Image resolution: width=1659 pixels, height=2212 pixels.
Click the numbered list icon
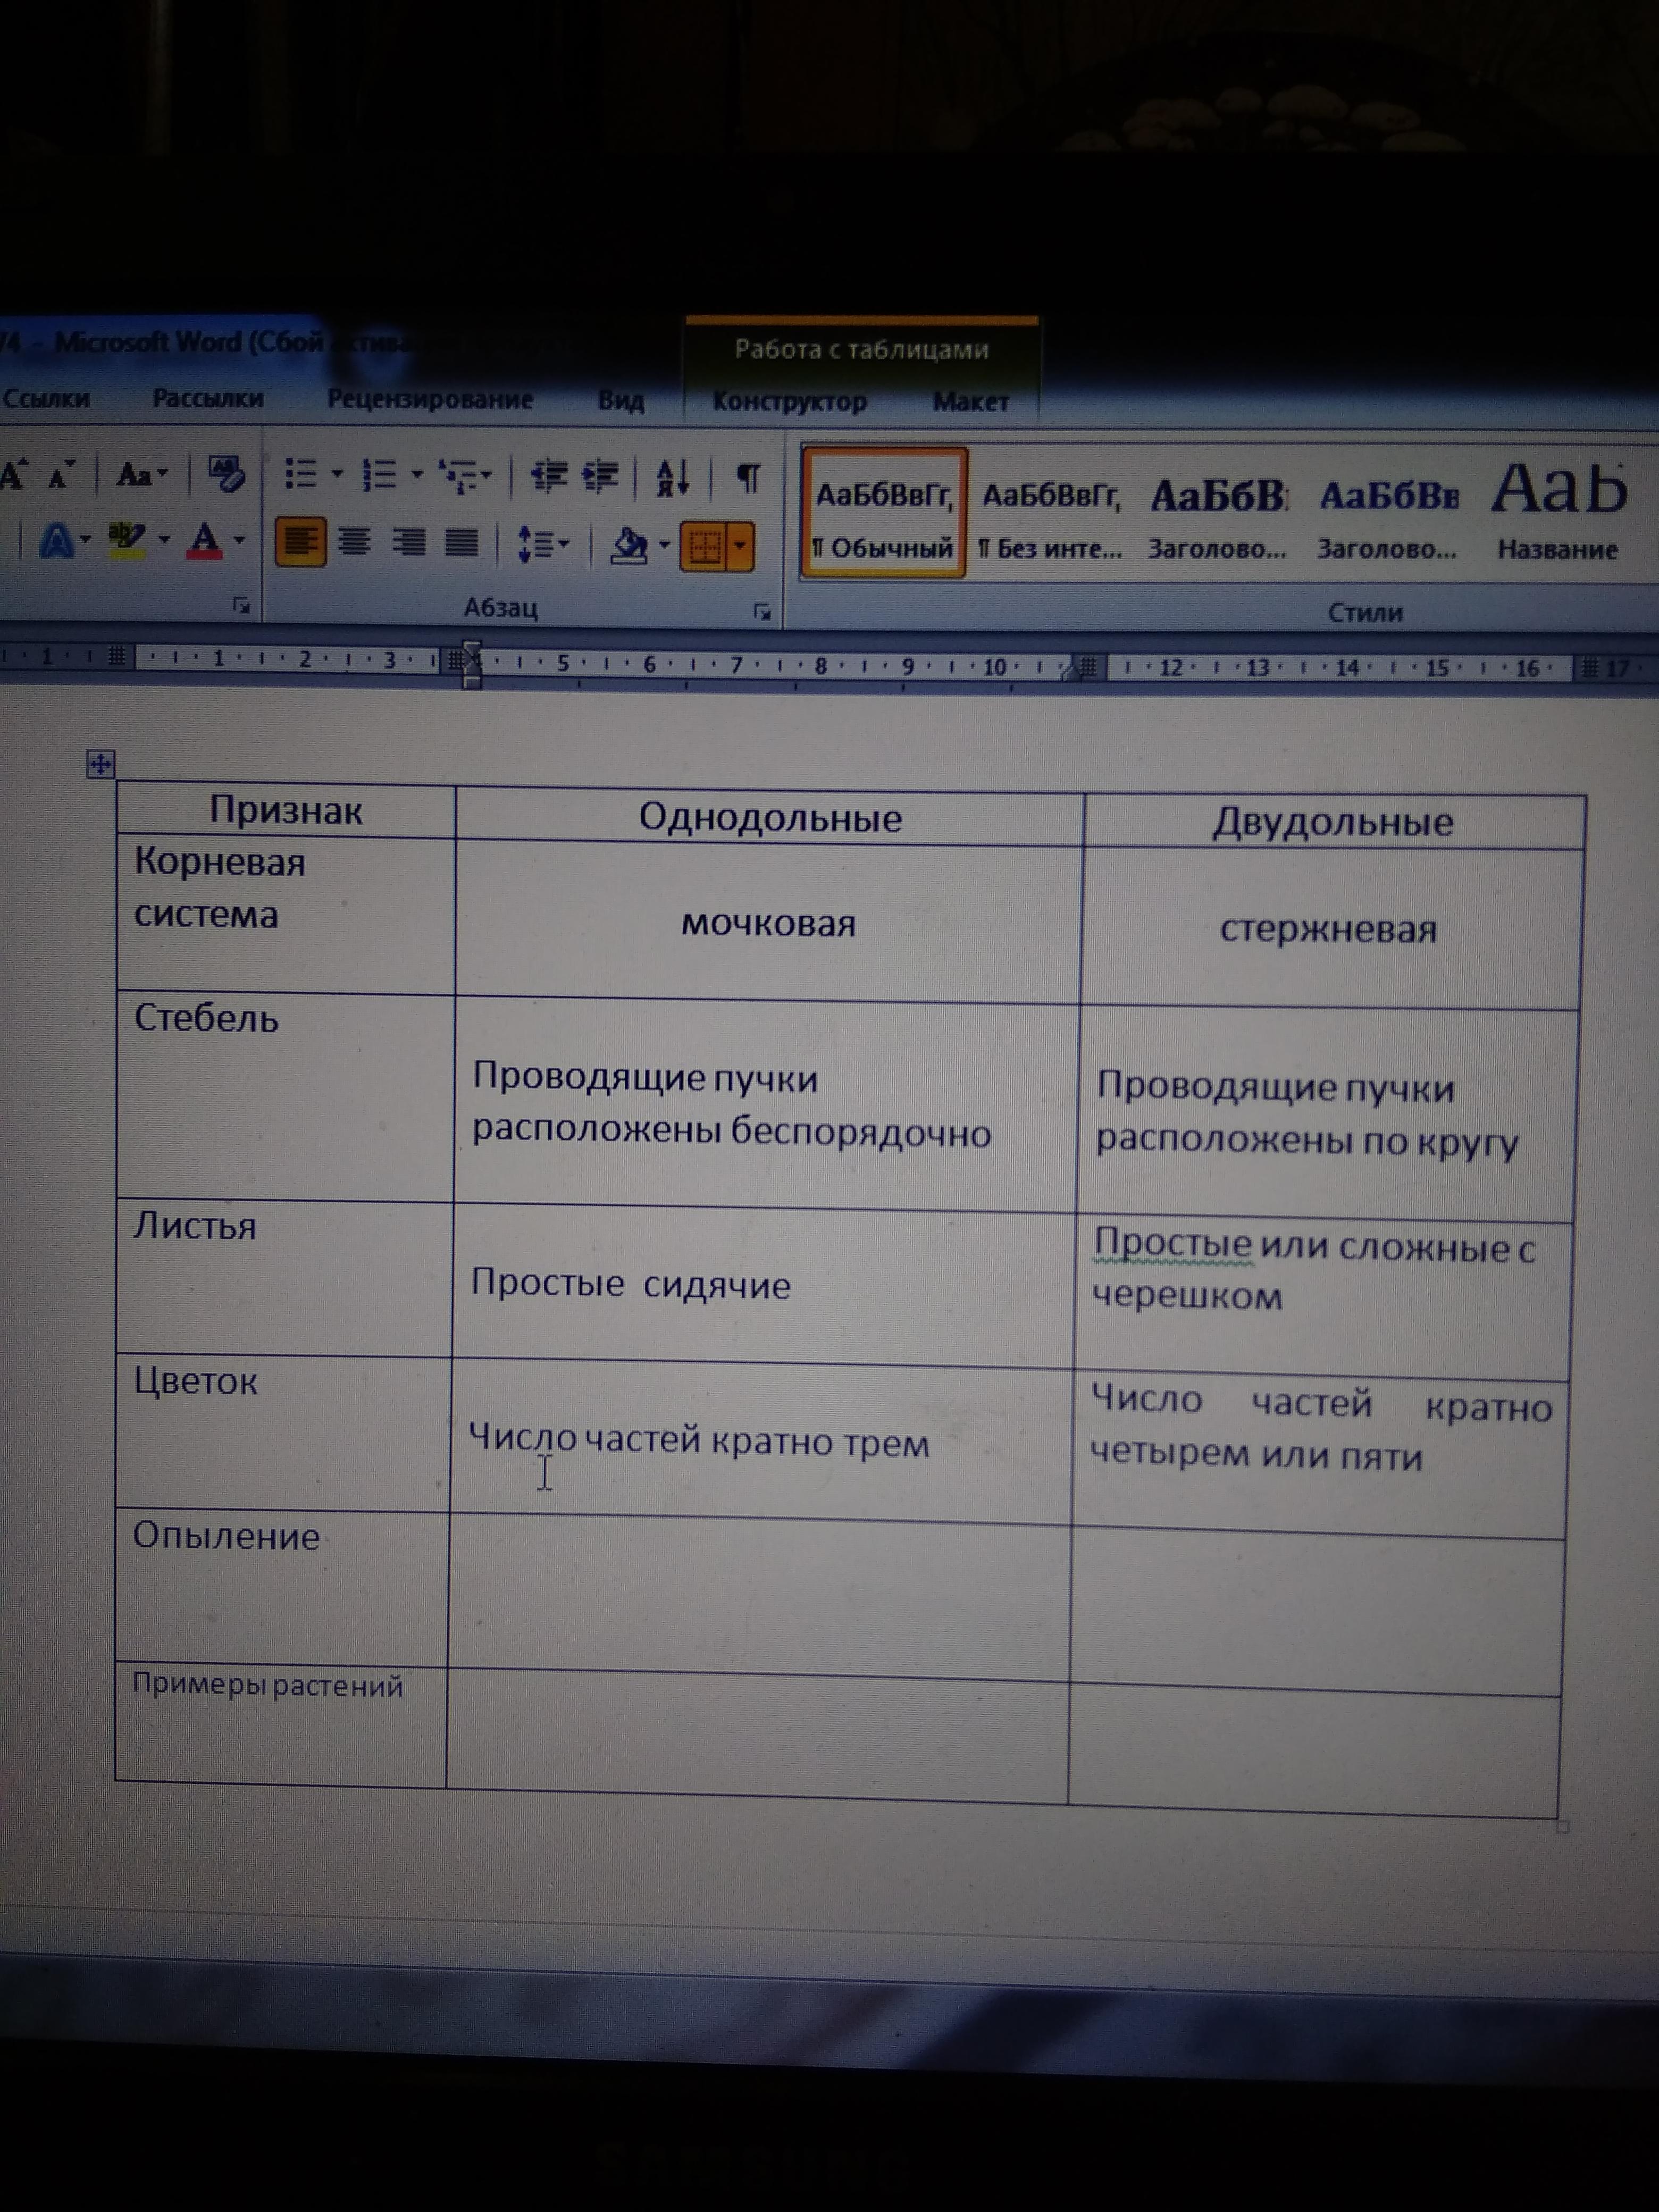379,475
